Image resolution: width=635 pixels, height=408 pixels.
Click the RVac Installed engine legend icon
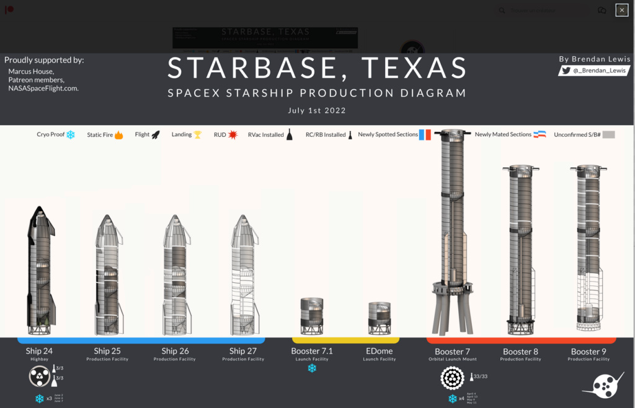290,134
